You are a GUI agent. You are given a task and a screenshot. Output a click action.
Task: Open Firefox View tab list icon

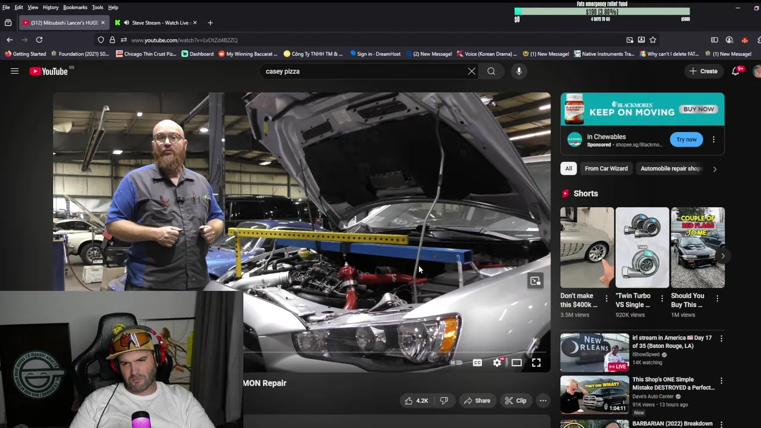coord(8,23)
